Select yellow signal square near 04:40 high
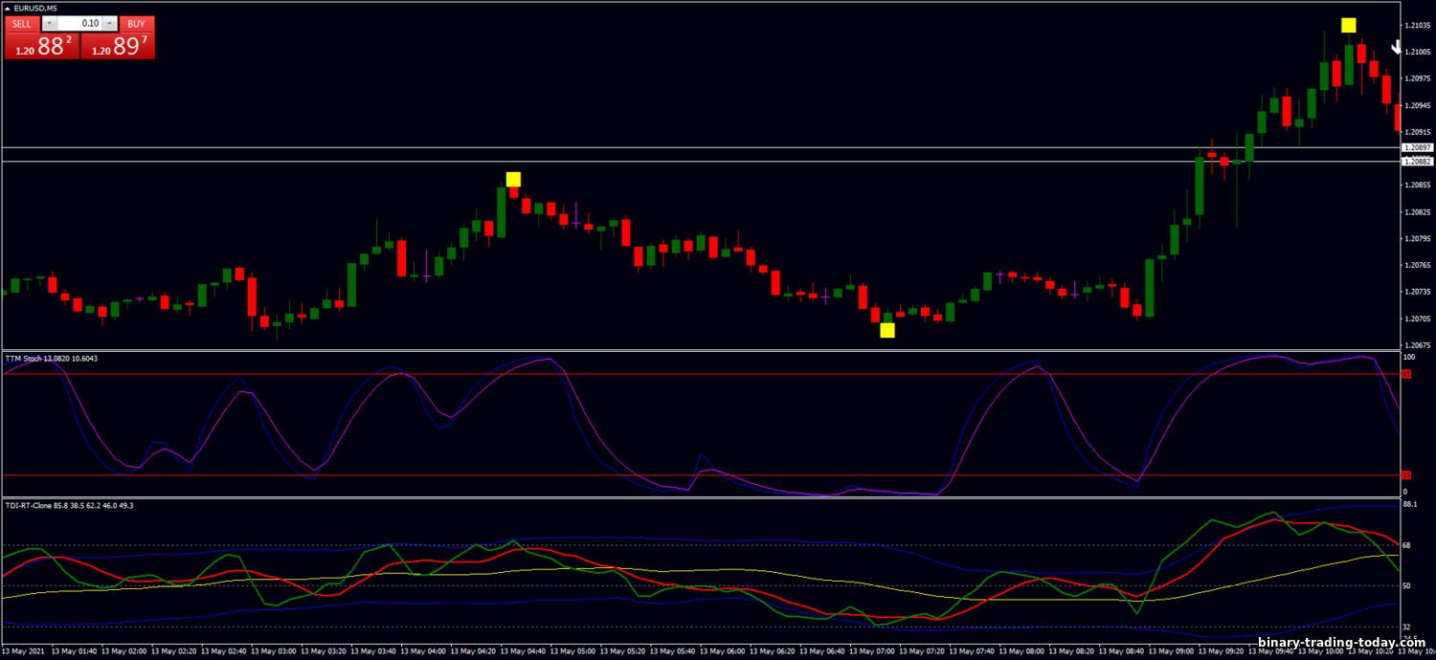Image resolution: width=1436 pixels, height=660 pixels. pos(513,179)
